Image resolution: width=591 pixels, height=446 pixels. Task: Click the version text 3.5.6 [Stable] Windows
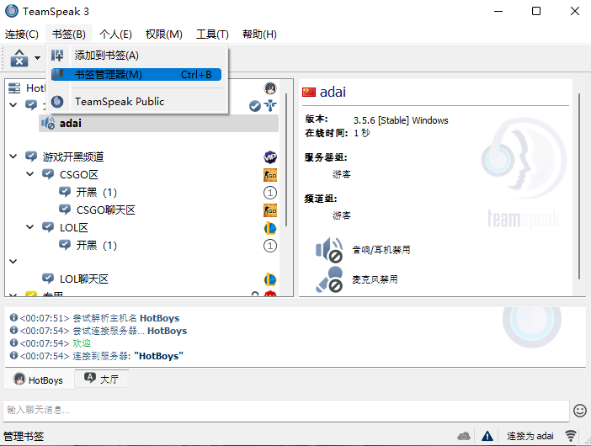401,120
